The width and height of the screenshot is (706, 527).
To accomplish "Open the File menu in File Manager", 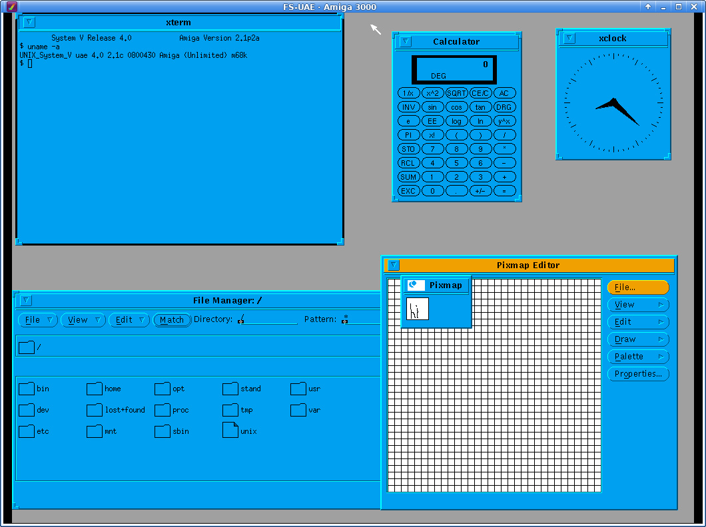I will tap(38, 319).
